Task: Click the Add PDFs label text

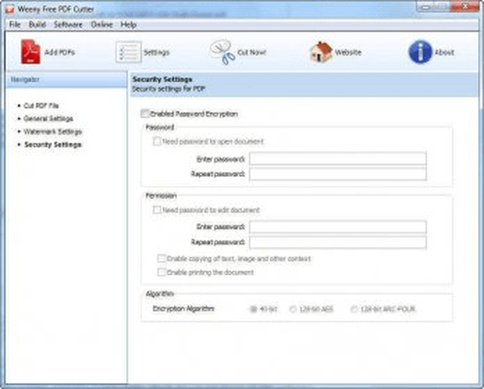Action: tap(60, 52)
